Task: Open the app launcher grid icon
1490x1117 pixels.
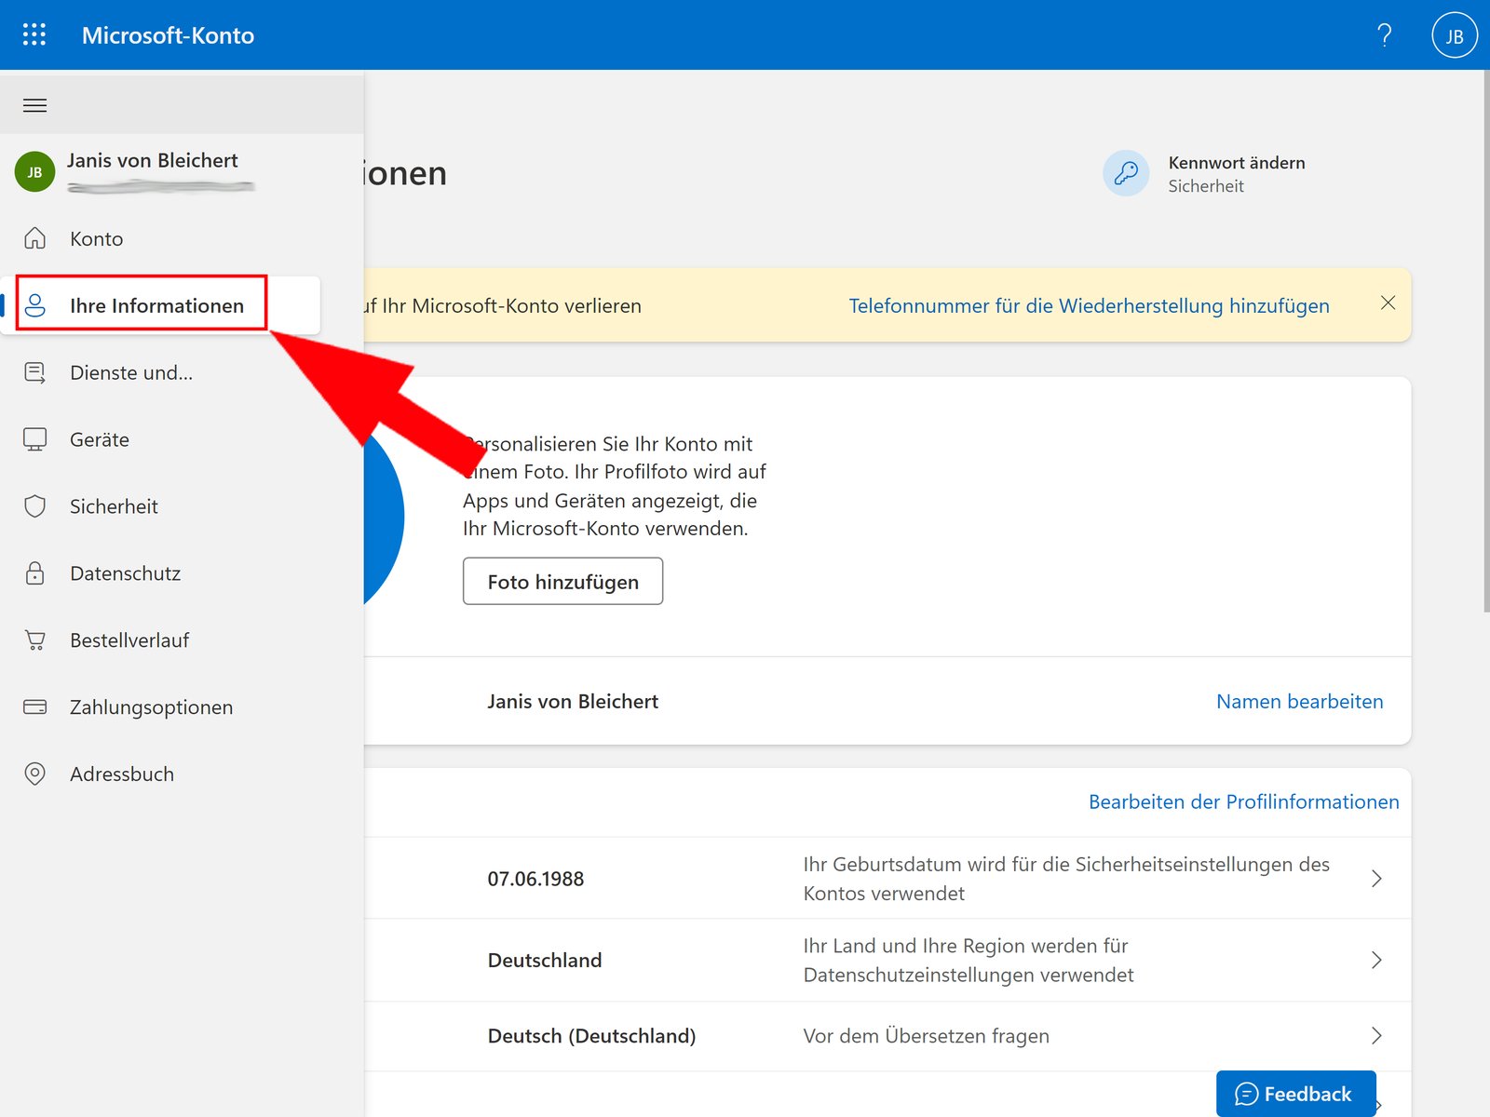Action: (34, 34)
